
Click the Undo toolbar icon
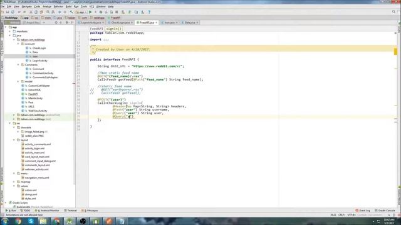coord(19,12)
